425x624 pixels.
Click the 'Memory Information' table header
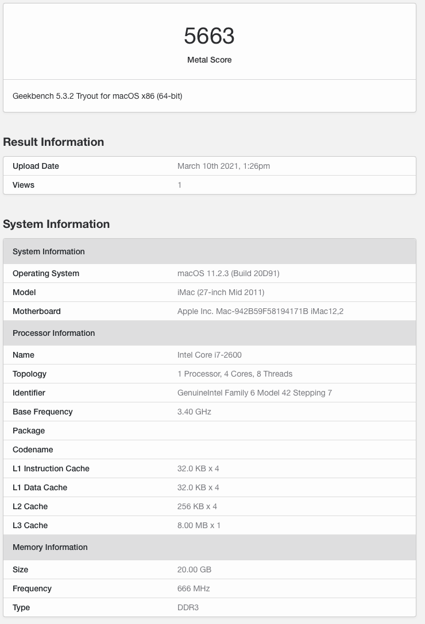tap(210, 547)
